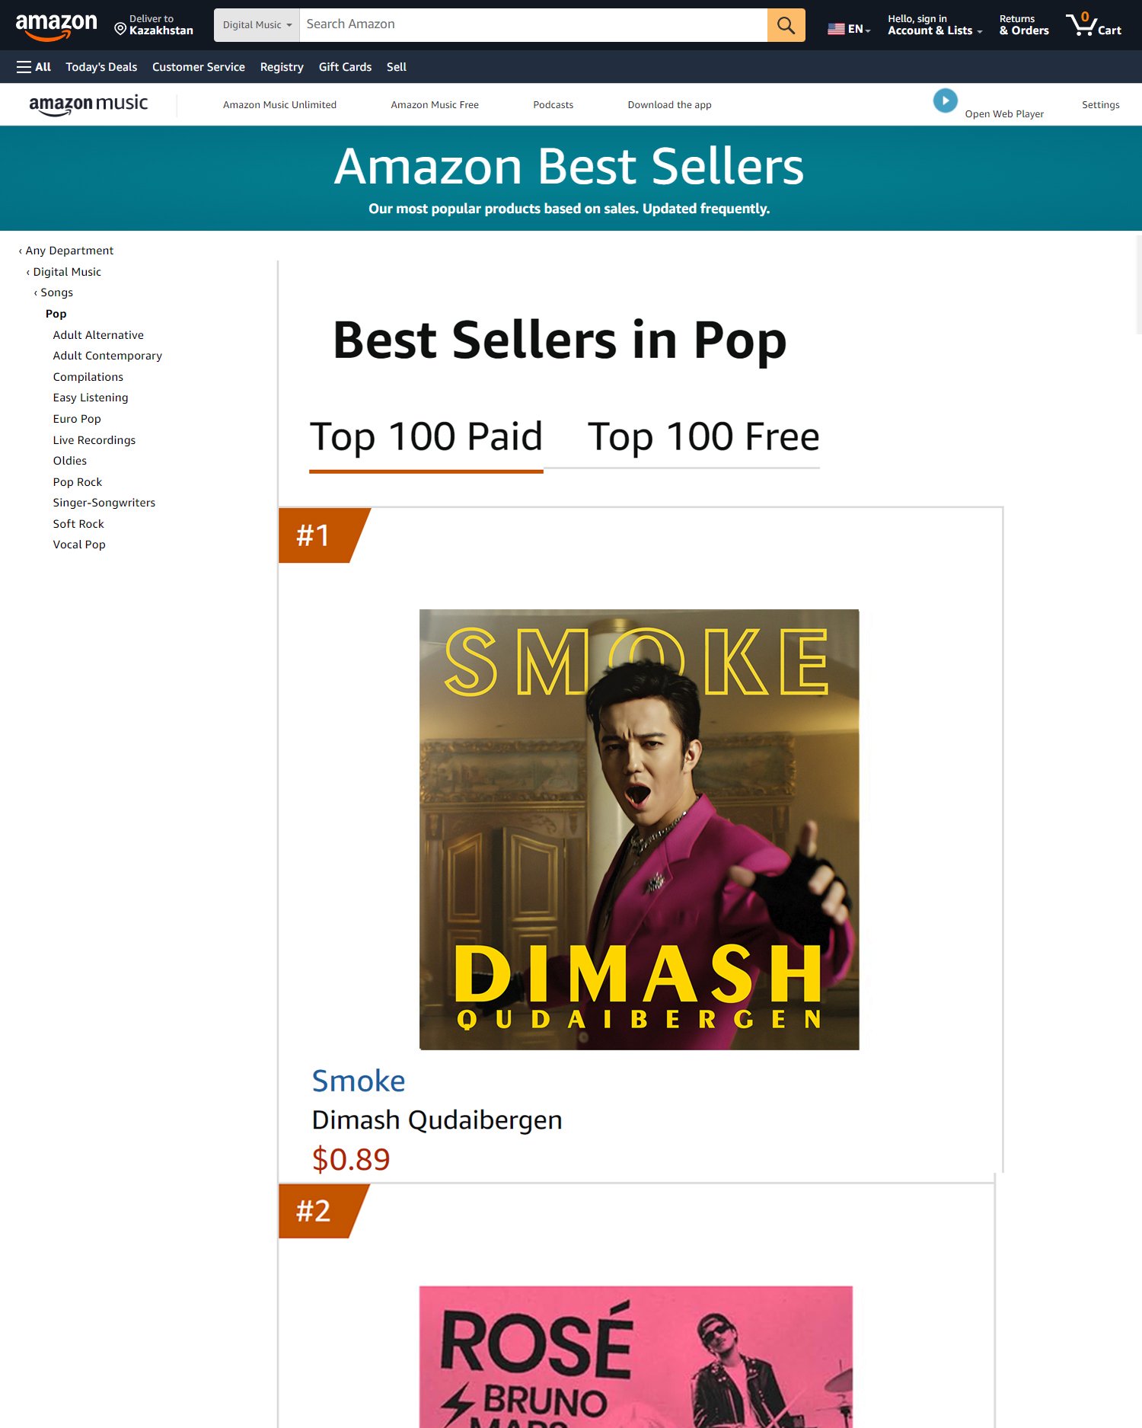Open the Today's Deals menu item
Viewport: 1142px width, 1428px height.
(101, 67)
